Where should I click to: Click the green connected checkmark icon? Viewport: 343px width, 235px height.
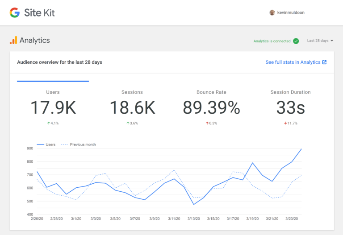pos(296,41)
